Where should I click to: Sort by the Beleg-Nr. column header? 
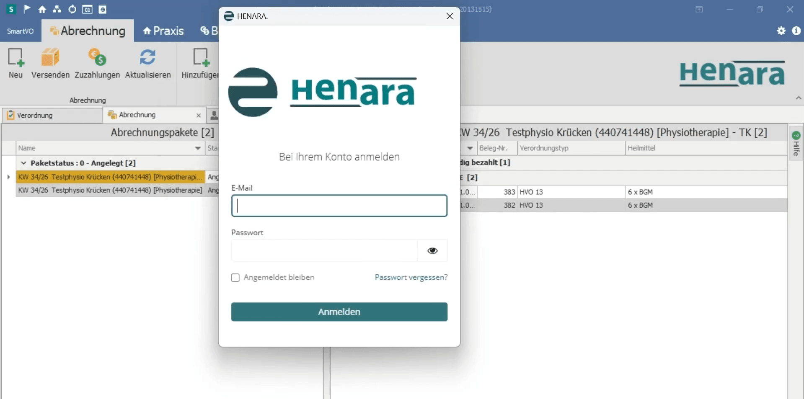[x=497, y=148]
